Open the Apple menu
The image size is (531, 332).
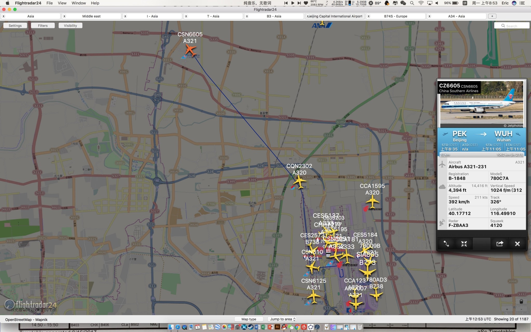(8, 3)
